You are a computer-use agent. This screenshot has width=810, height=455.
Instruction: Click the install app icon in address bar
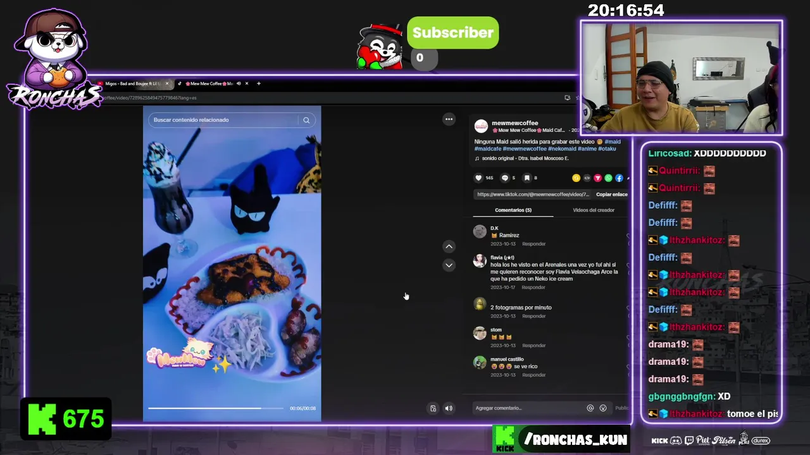click(x=567, y=98)
